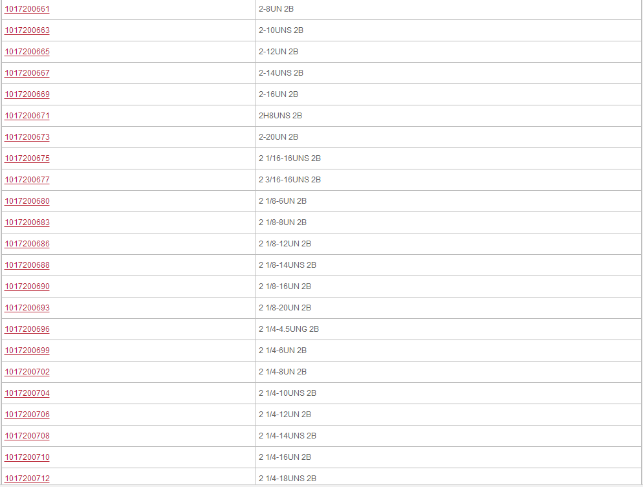Open link 1017200708

(27, 435)
